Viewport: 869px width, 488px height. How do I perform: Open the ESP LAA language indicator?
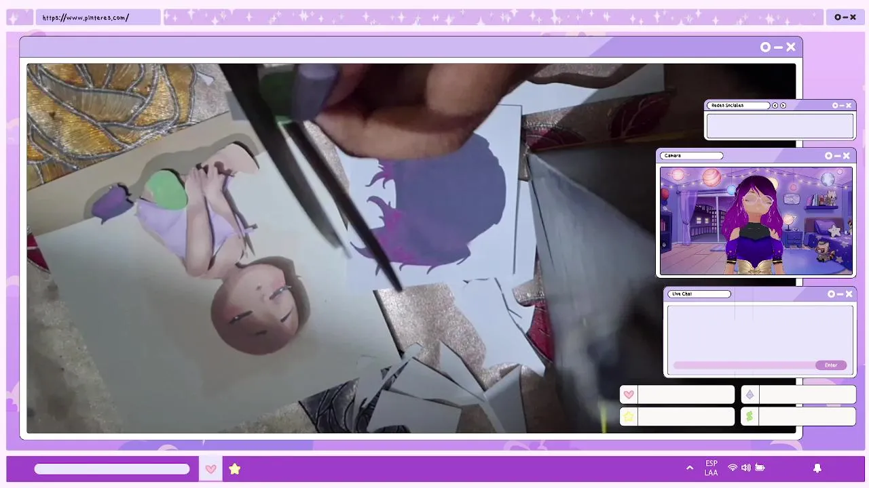point(711,468)
